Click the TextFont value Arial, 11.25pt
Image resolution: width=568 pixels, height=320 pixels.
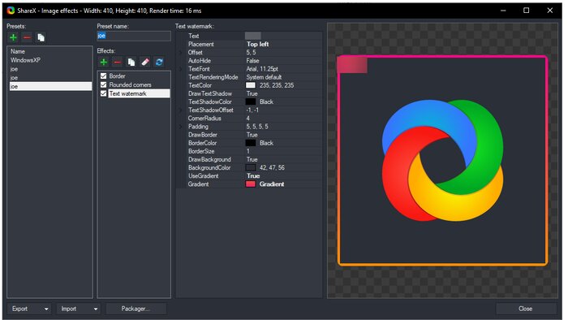[x=262, y=69]
